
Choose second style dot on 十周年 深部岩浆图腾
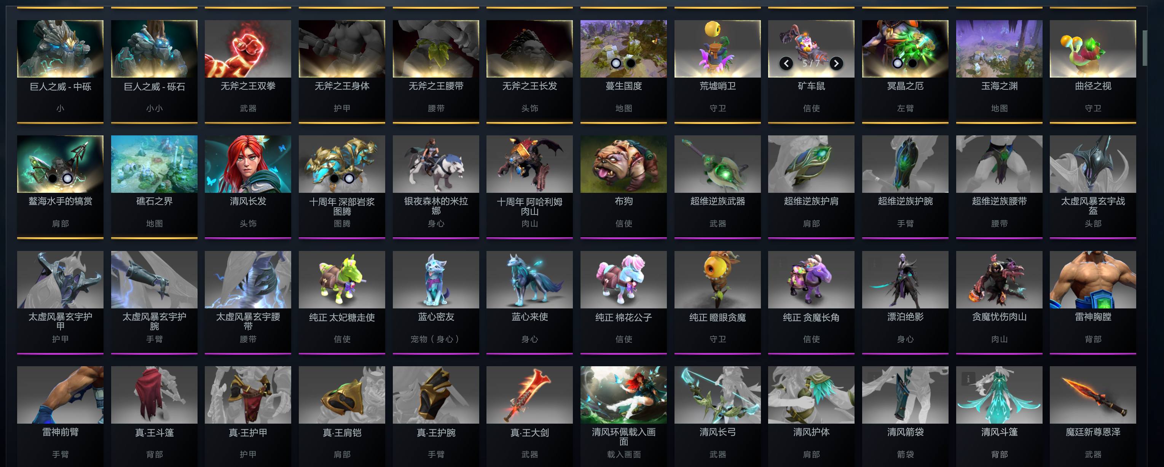tap(349, 178)
